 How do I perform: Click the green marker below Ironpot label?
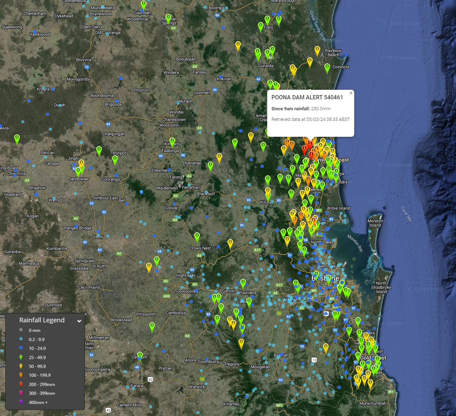pyautogui.click(x=115, y=160)
